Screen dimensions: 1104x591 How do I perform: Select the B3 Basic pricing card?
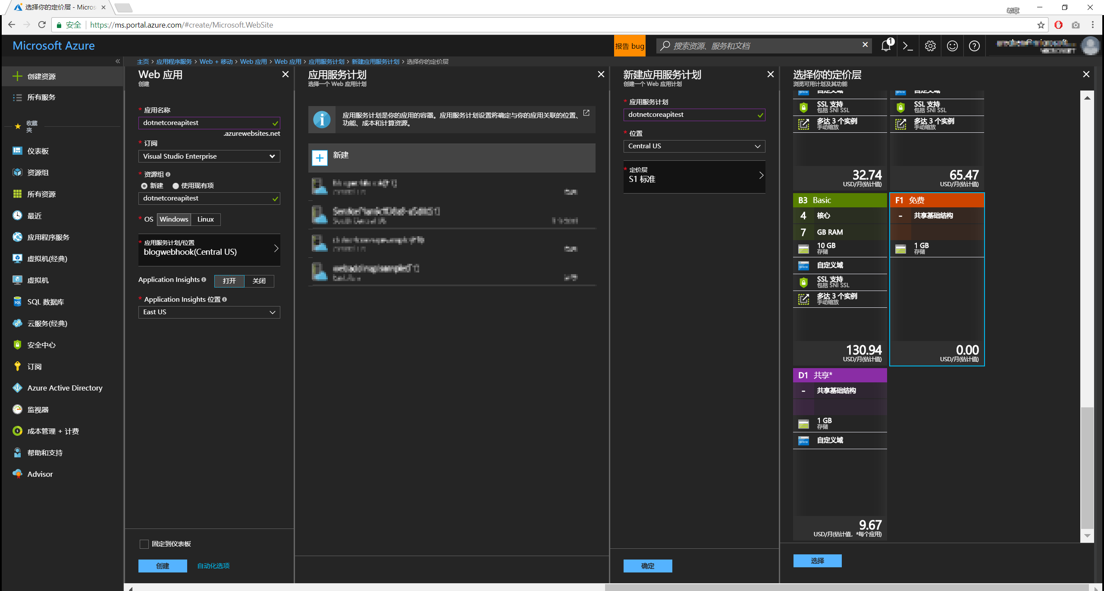click(x=840, y=278)
